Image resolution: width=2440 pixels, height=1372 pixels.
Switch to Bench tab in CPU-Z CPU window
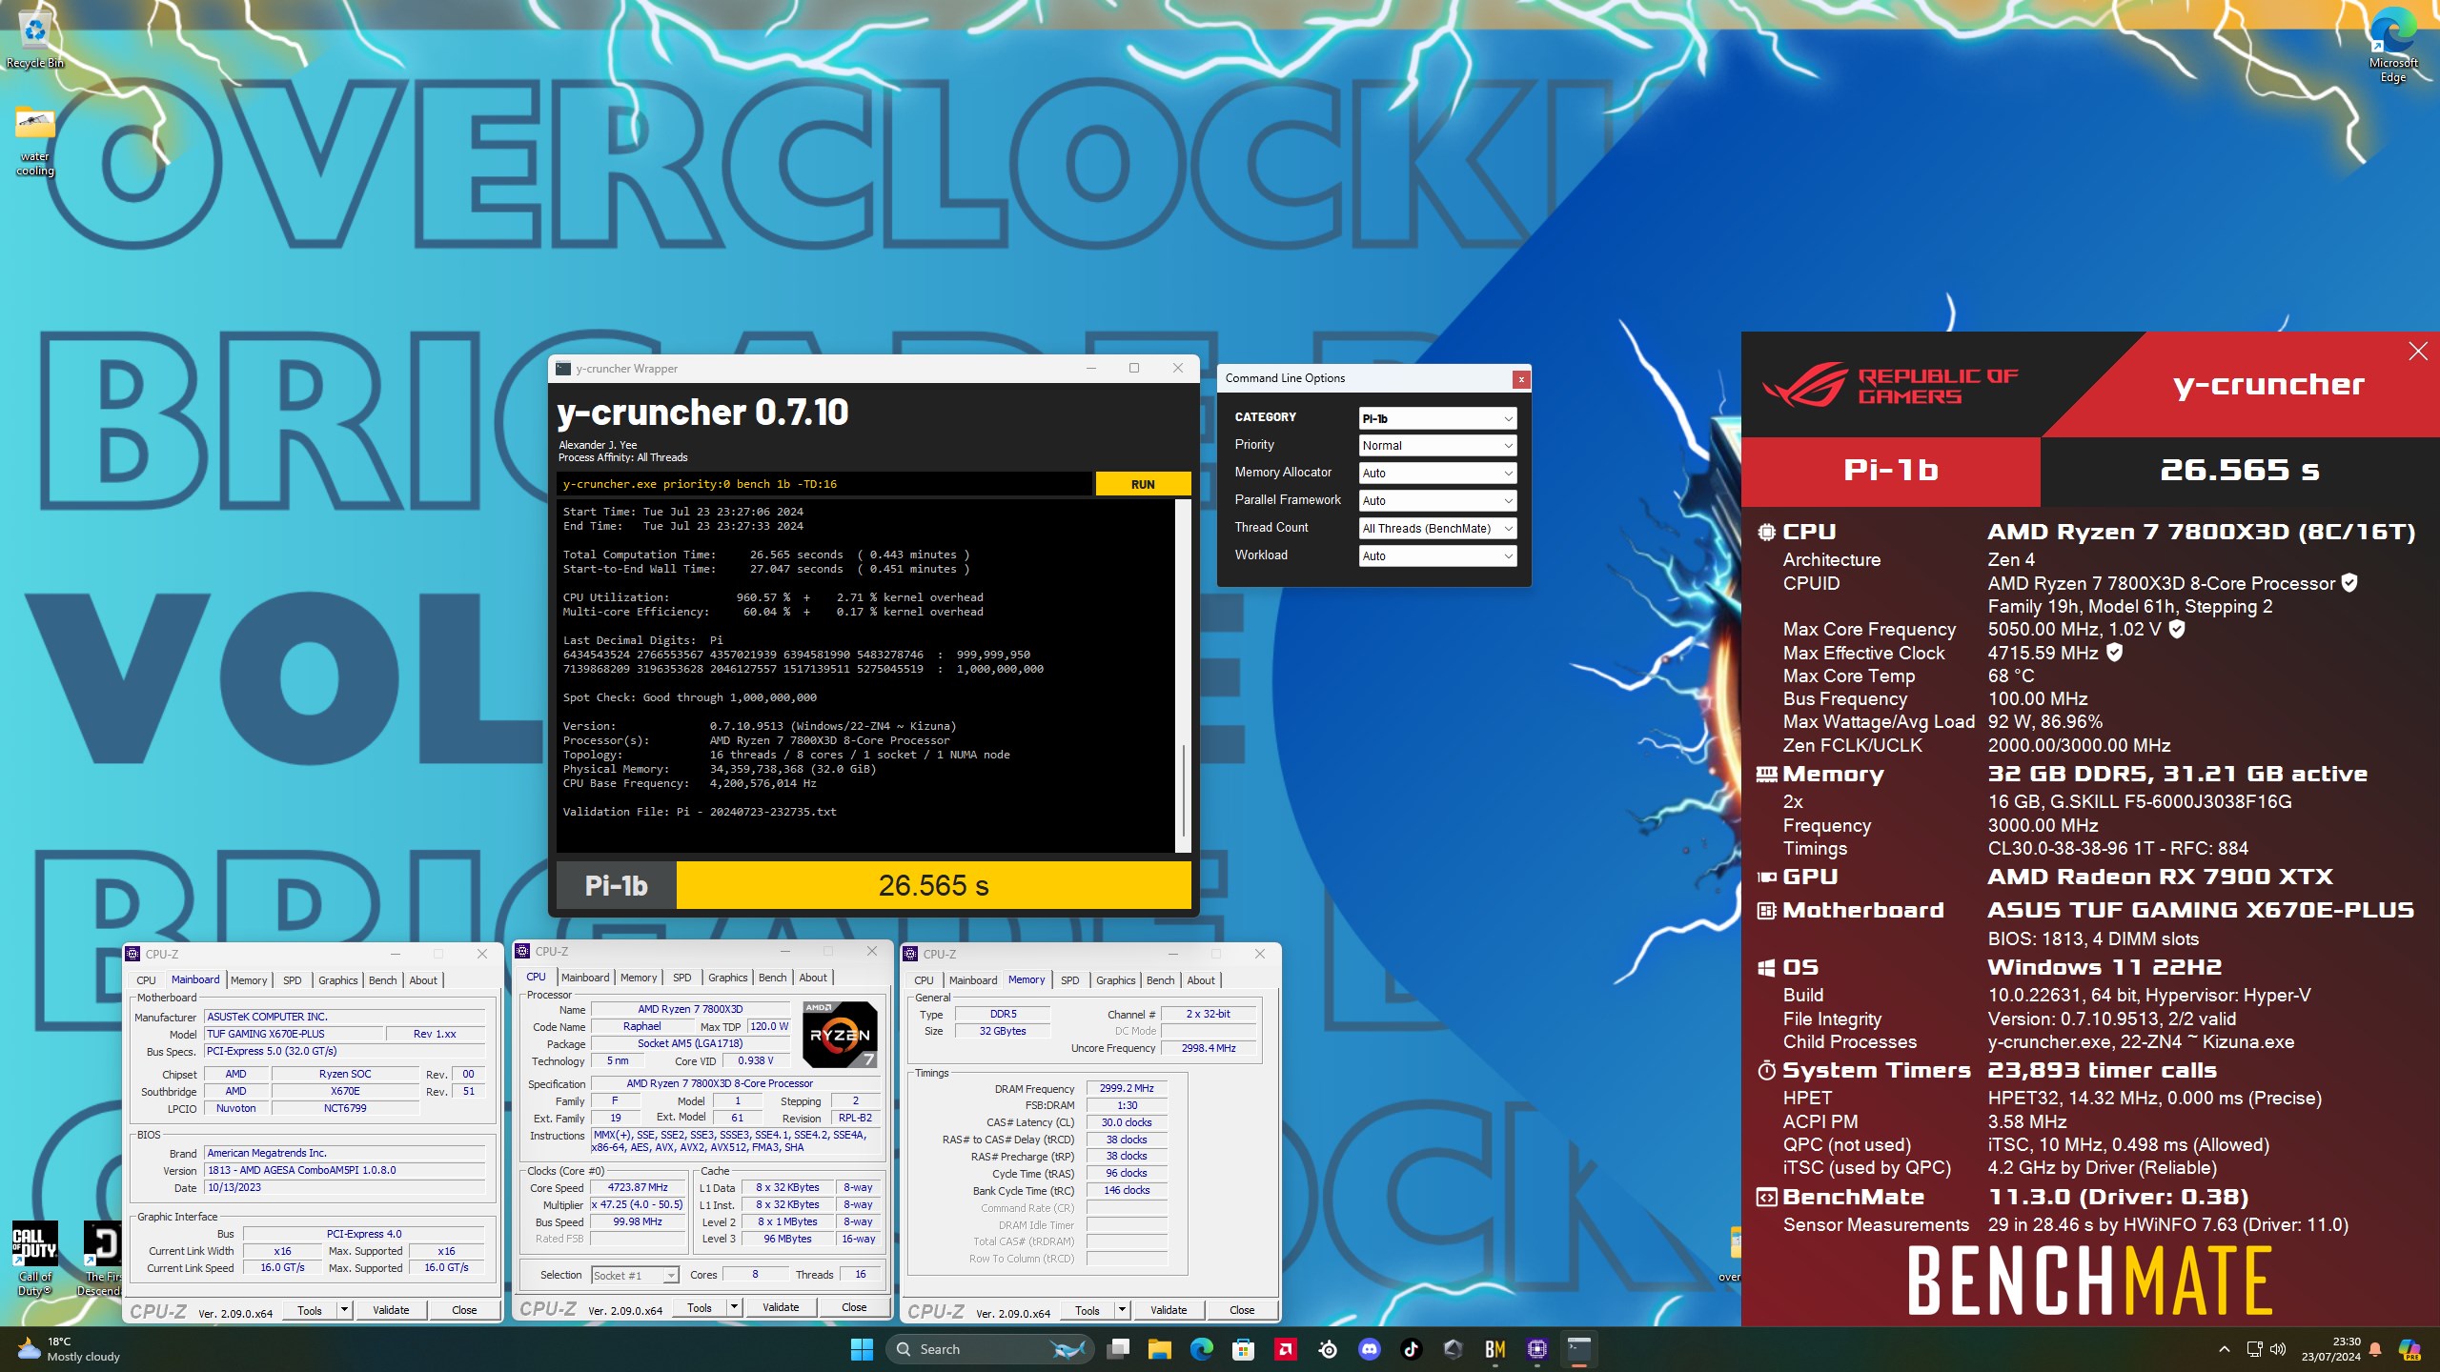[772, 978]
